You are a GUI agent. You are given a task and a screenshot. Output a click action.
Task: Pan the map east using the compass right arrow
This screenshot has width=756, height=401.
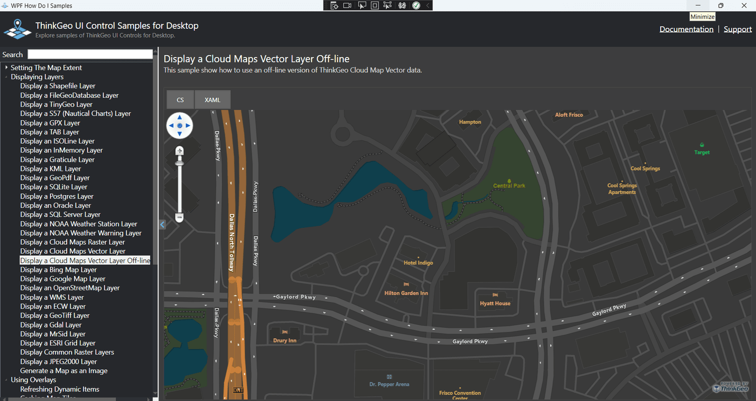click(187, 126)
